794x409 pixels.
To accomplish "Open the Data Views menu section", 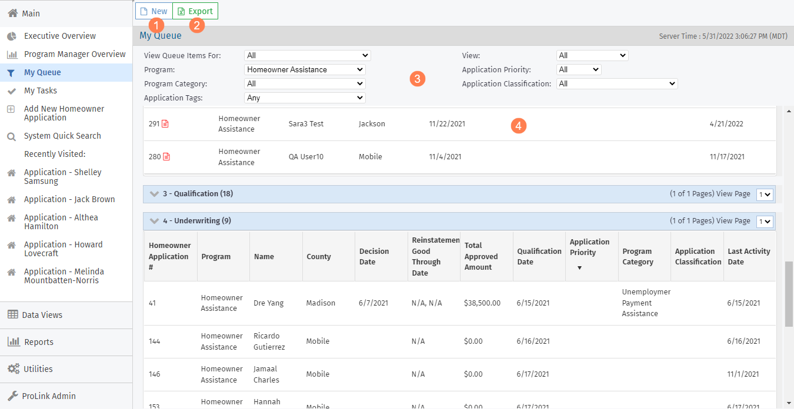I will 42,315.
